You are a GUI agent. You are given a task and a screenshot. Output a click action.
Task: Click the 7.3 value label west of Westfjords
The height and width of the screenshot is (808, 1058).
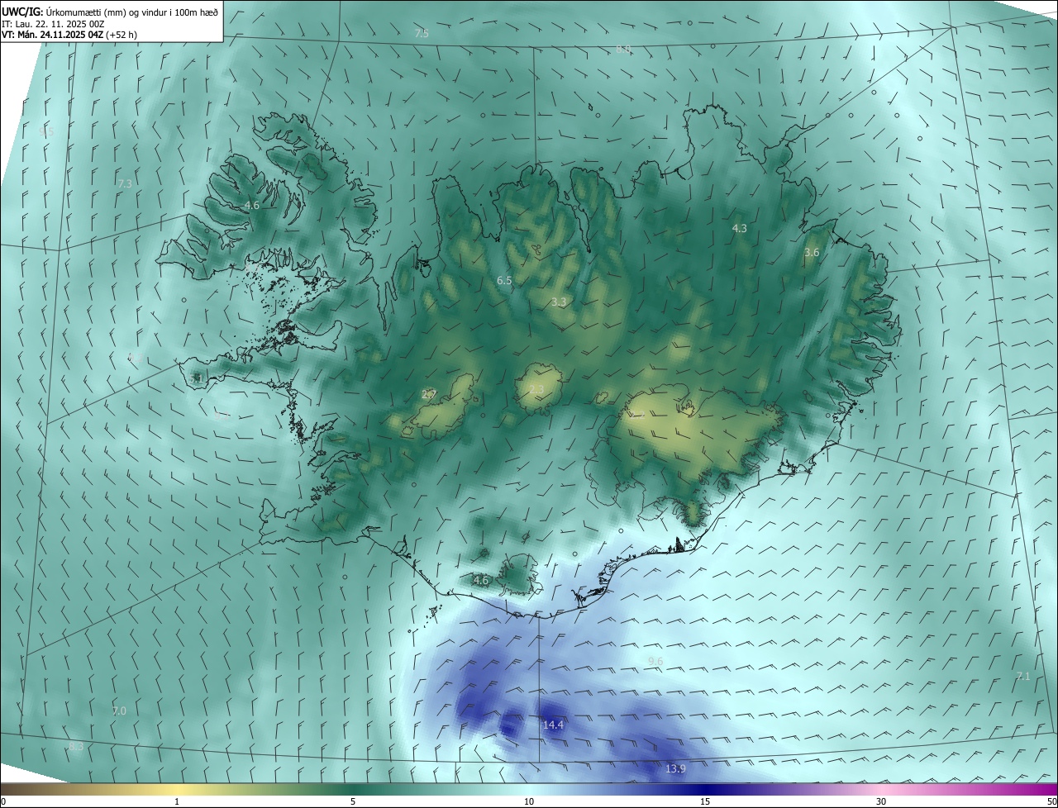(x=125, y=183)
